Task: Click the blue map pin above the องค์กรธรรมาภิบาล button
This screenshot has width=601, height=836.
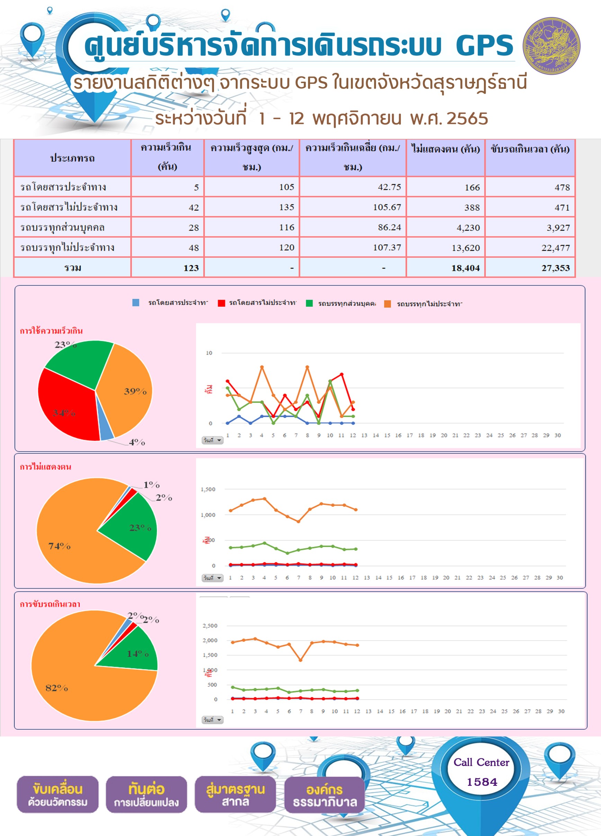Action: pyautogui.click(x=344, y=768)
